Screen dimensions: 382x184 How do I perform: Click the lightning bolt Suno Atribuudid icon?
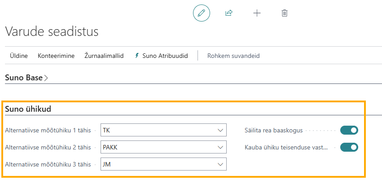pos(136,56)
